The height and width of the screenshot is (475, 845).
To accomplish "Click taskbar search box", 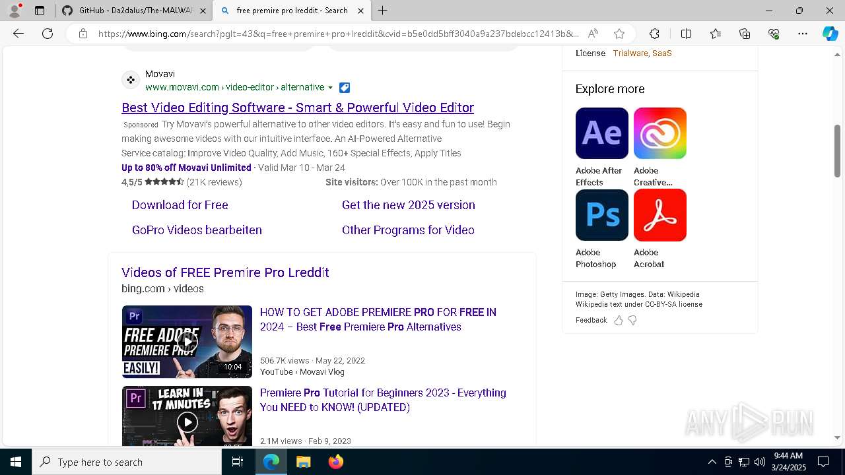I will tap(127, 462).
